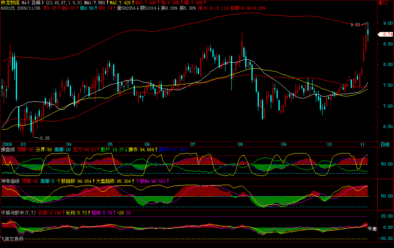Click the MA1:7.581 value in header
The width and height of the screenshot is (394, 248).
point(94,3)
